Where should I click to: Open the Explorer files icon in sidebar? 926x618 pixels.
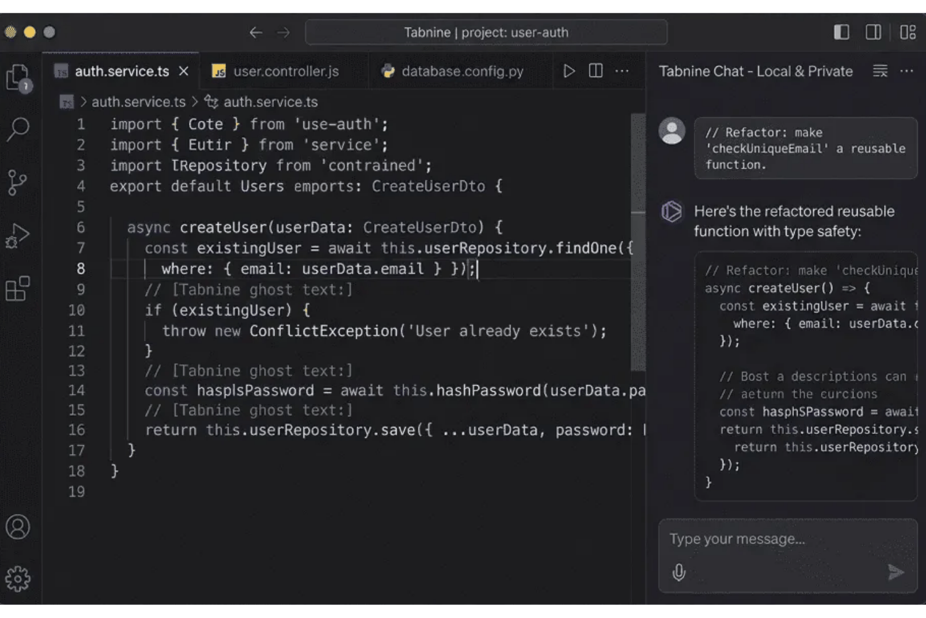pyautogui.click(x=18, y=78)
